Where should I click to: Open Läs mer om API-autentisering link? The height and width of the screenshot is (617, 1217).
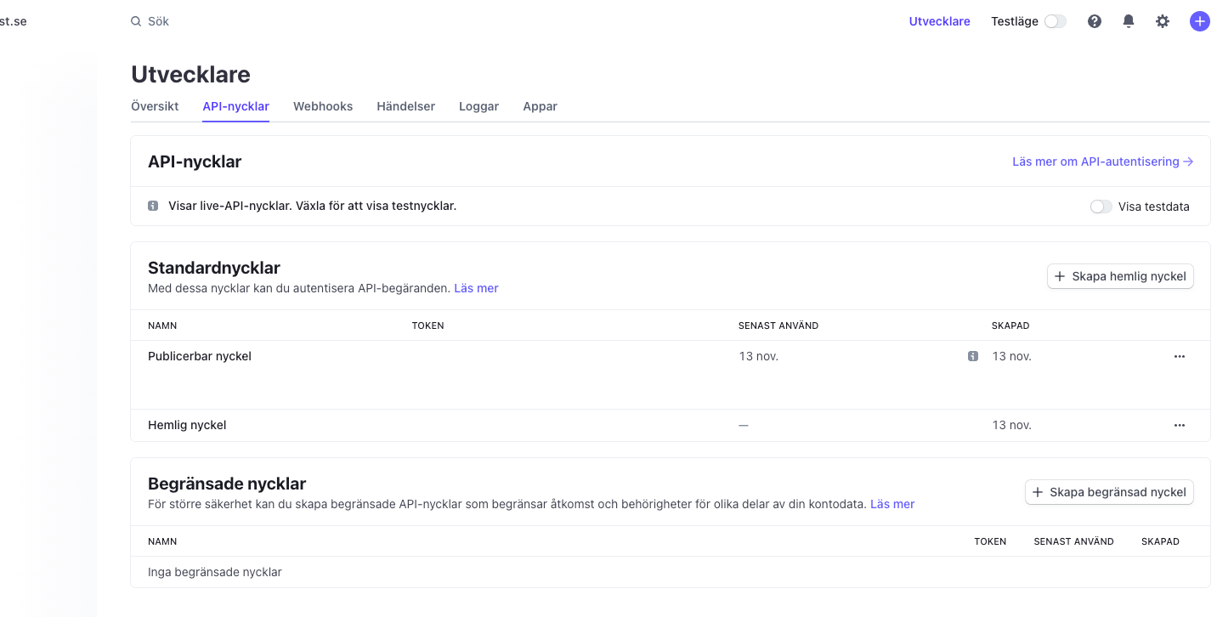tap(1102, 161)
